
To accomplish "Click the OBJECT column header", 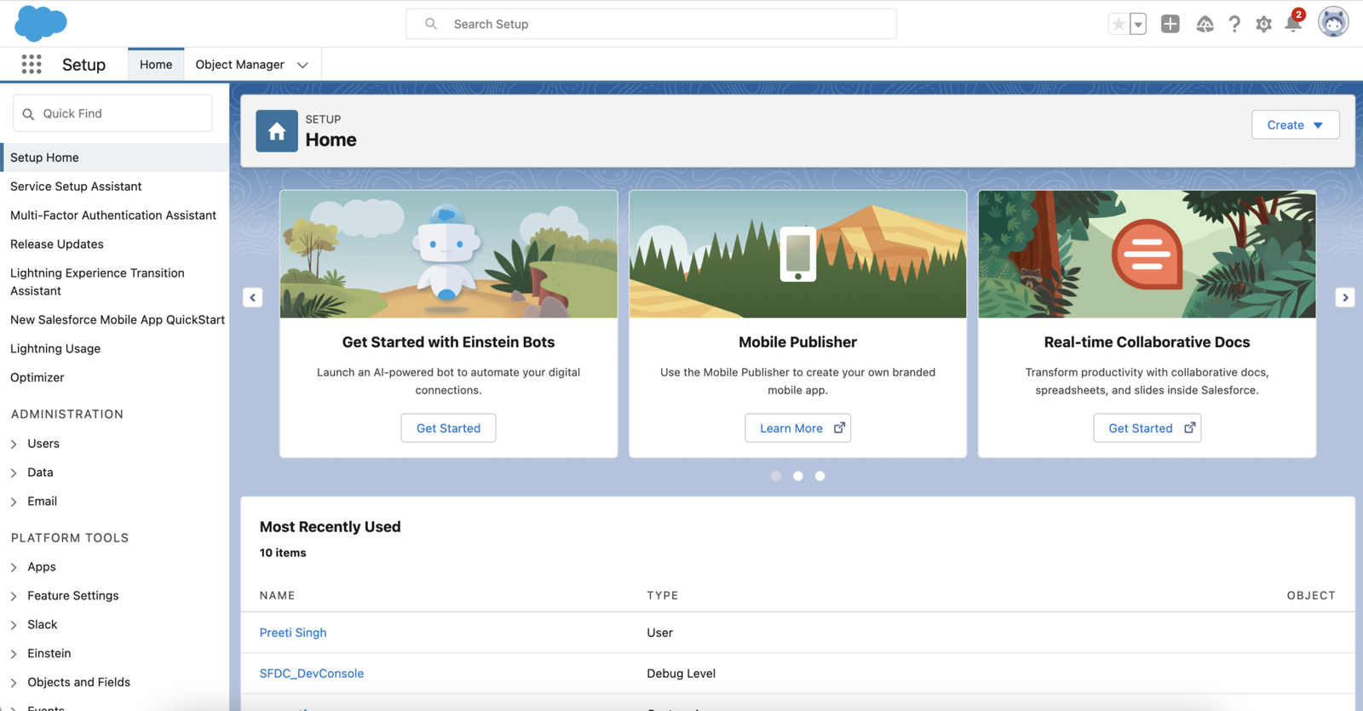I will (1311, 595).
